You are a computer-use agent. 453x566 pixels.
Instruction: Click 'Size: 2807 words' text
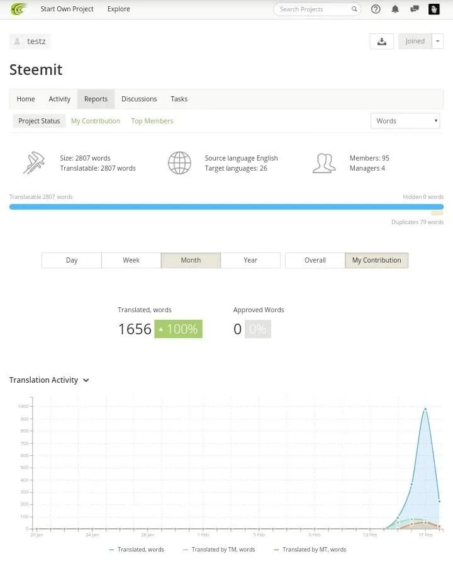tap(85, 158)
